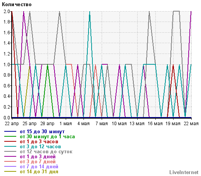Click the '1 мая' date axis label
This screenshot has height=176, width=201.
(66, 124)
